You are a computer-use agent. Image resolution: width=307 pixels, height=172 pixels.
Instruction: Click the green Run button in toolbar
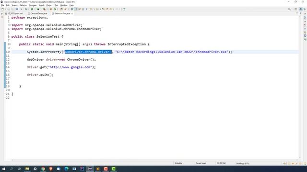tap(32, 9)
